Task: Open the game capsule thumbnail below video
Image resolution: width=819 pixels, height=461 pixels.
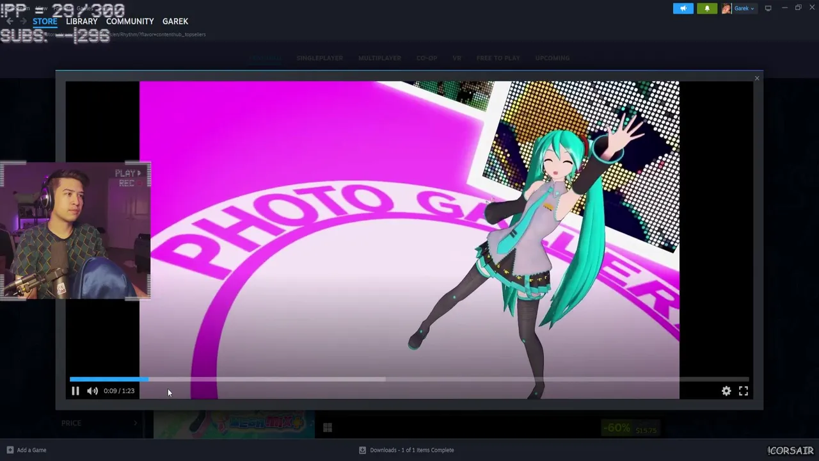Action: [234, 425]
